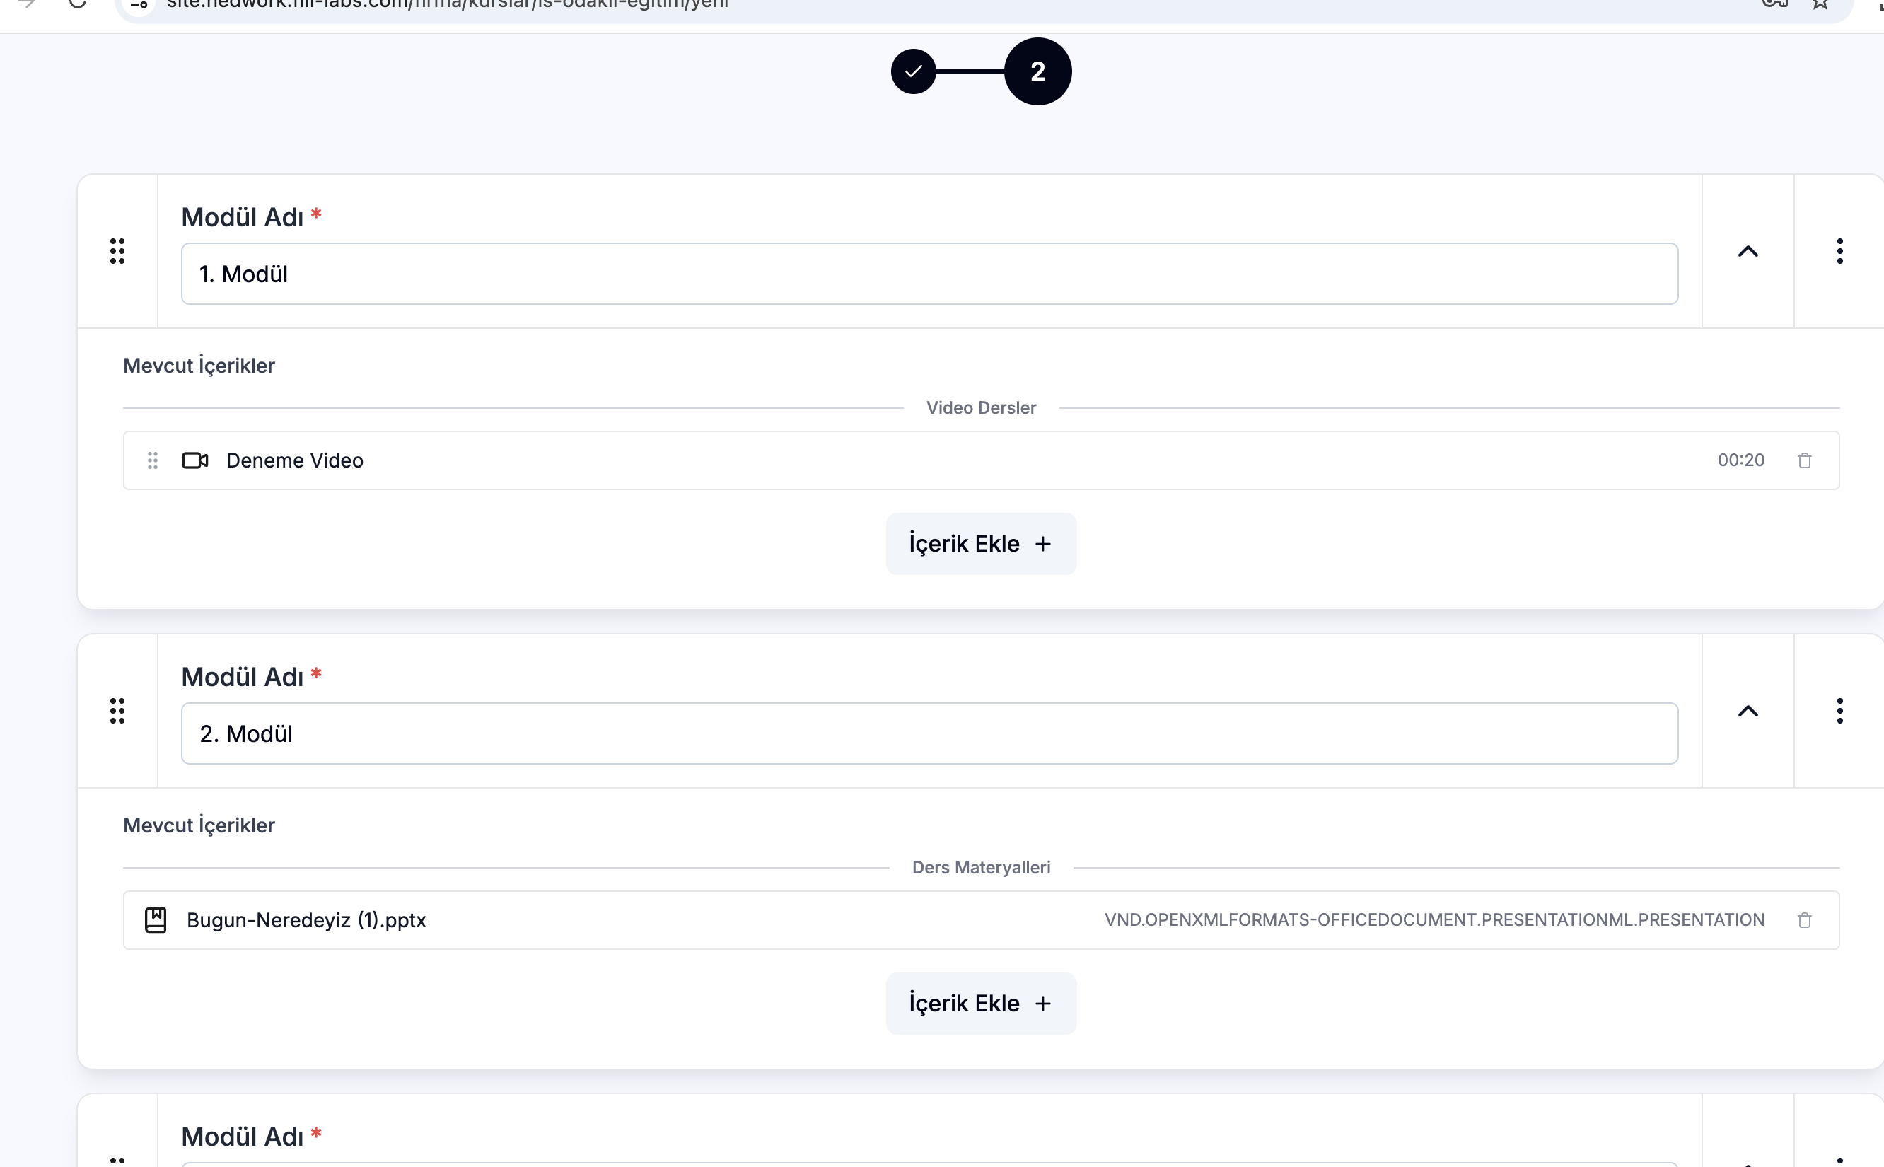The image size is (1884, 1167).
Task: Delete Bugun-Neredeyiz (1).pptx material
Action: (x=1804, y=920)
